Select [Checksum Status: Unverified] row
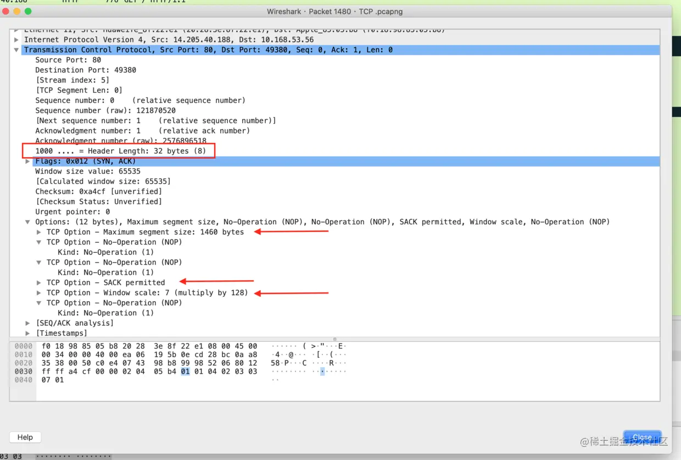The image size is (681, 460). pos(98,202)
